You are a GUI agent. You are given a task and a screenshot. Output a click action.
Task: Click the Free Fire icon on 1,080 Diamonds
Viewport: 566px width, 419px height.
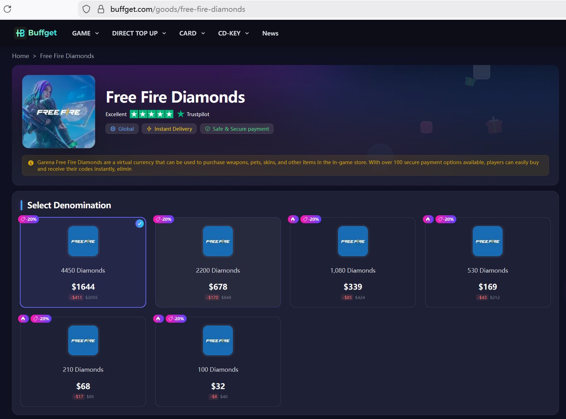(x=353, y=241)
